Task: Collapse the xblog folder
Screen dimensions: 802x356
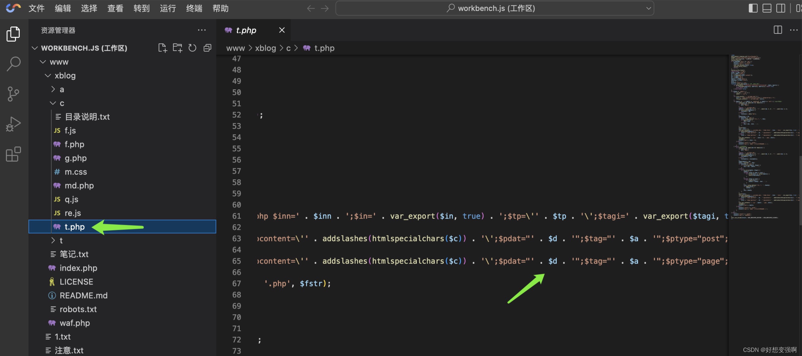Action: click(x=65, y=76)
